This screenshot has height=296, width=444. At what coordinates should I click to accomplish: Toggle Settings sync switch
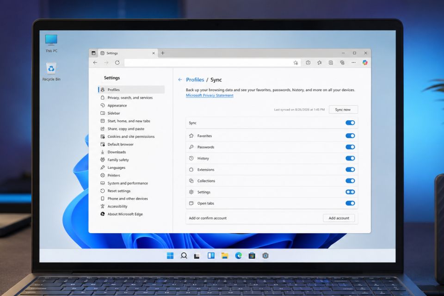pos(350,192)
